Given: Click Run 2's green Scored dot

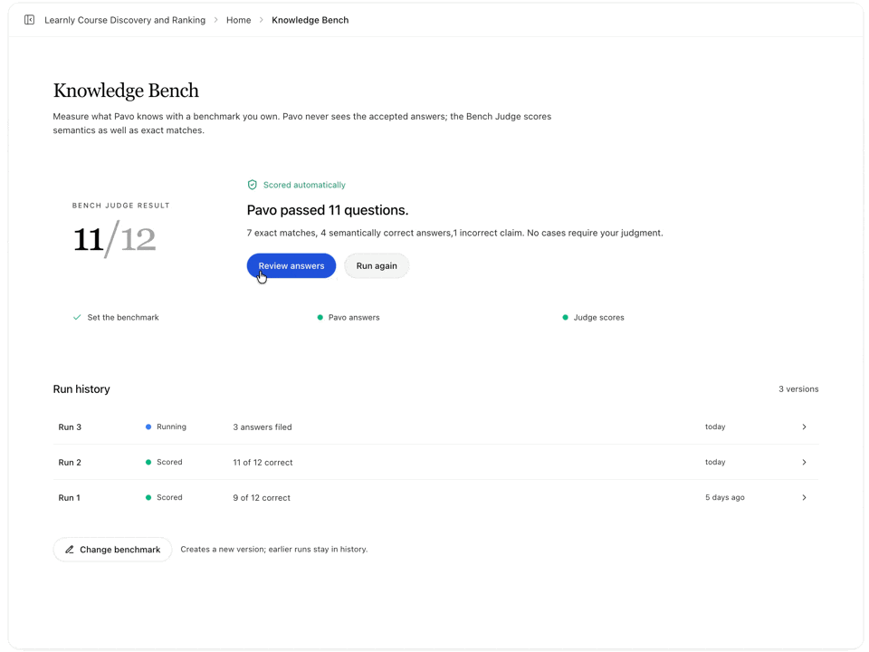Looking at the screenshot, I should [148, 462].
